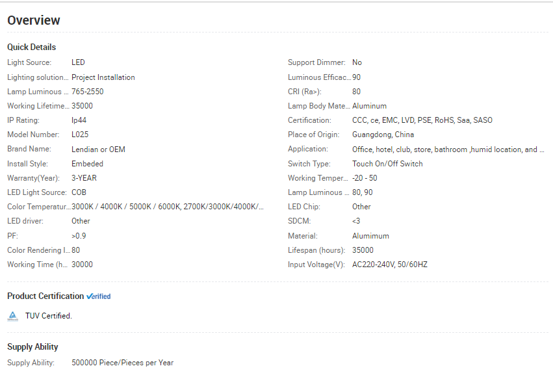This screenshot has width=553, height=377.
Task: Click the Input Voltage value
Action: (x=390, y=265)
